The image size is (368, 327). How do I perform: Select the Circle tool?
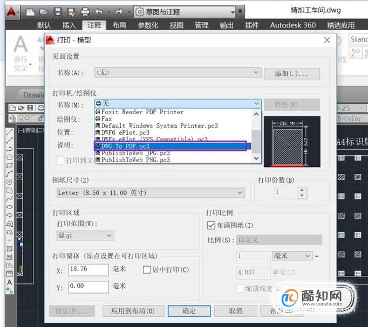tap(9, 182)
